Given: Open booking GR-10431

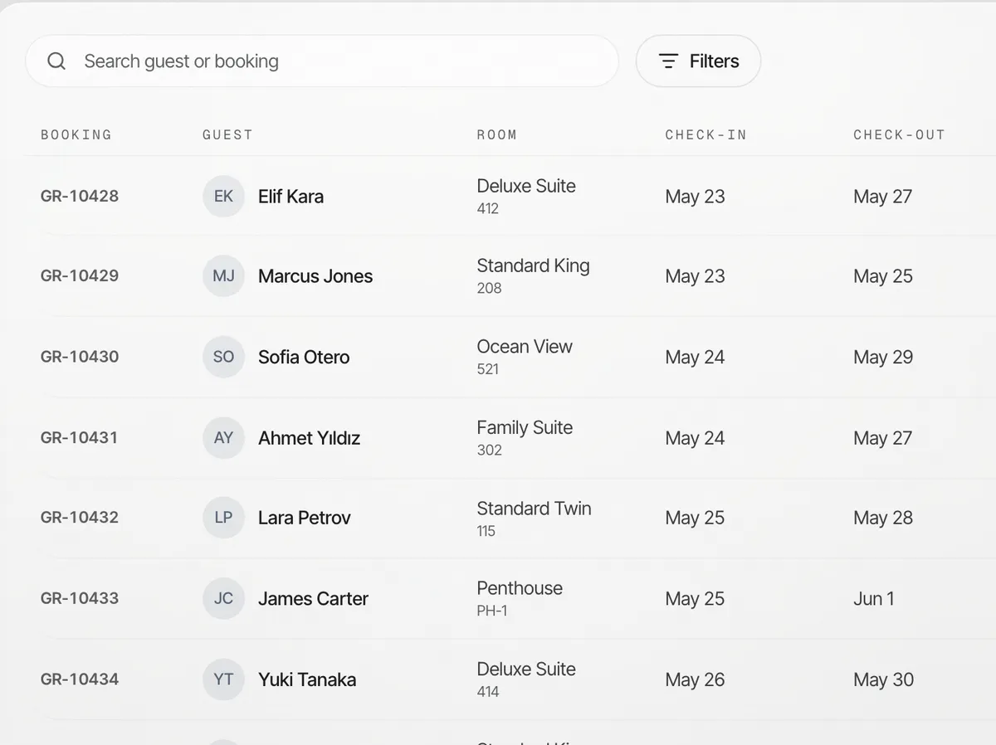Looking at the screenshot, I should tap(80, 438).
